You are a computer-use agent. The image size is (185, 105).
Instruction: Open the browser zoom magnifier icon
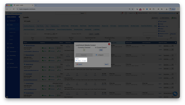129,9
